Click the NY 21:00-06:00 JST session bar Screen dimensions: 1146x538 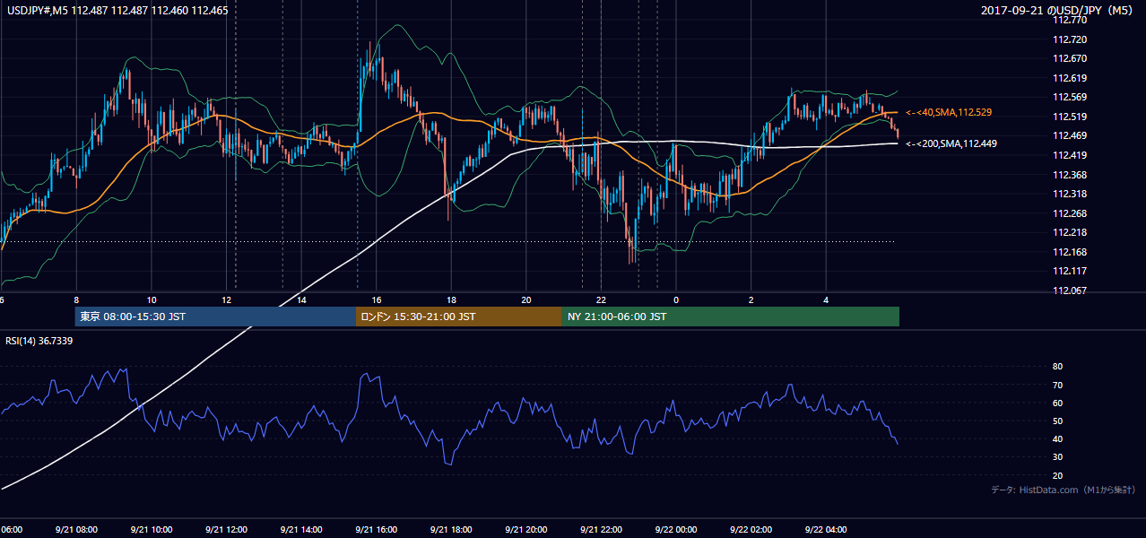tap(731, 317)
